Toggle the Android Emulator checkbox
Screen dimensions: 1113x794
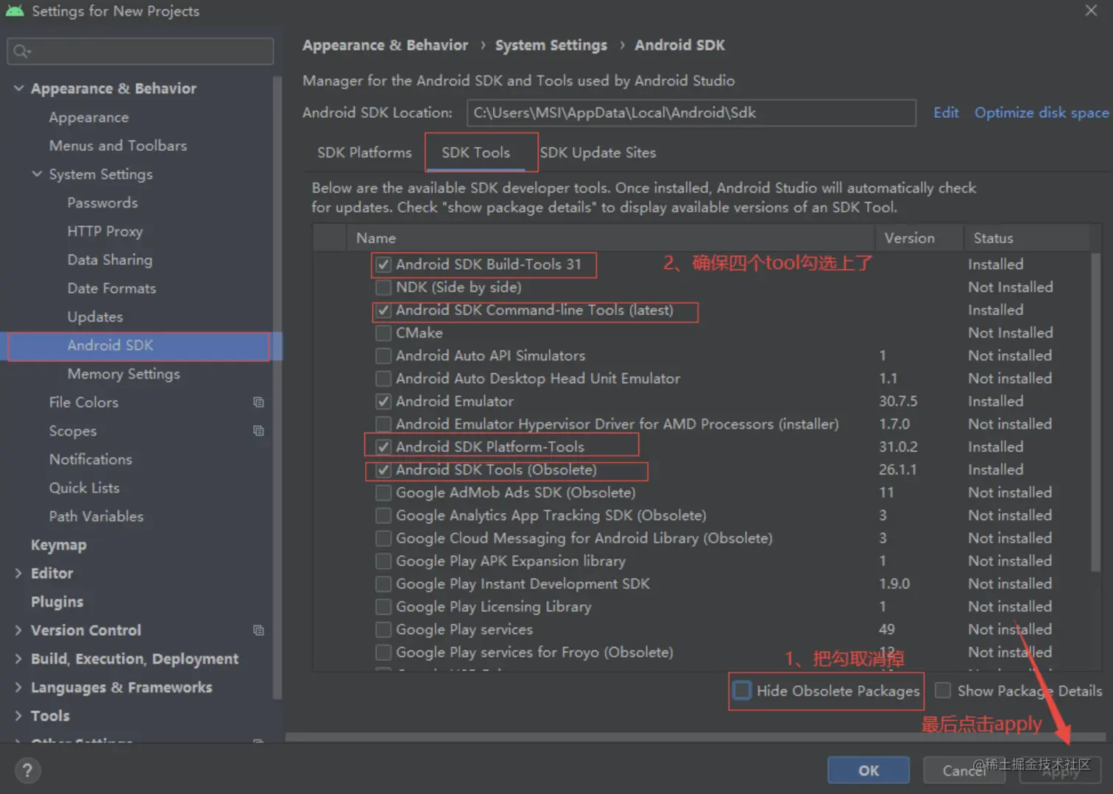coord(384,401)
